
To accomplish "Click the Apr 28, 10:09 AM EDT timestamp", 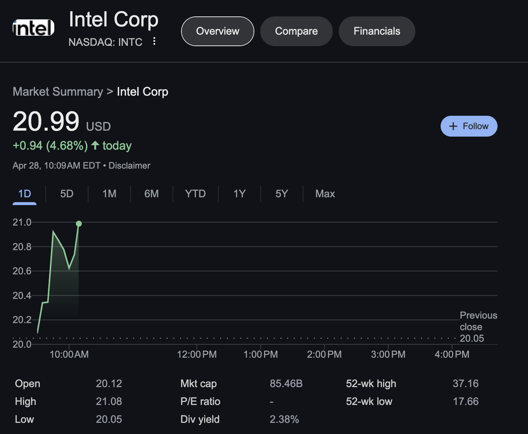I will (x=57, y=166).
